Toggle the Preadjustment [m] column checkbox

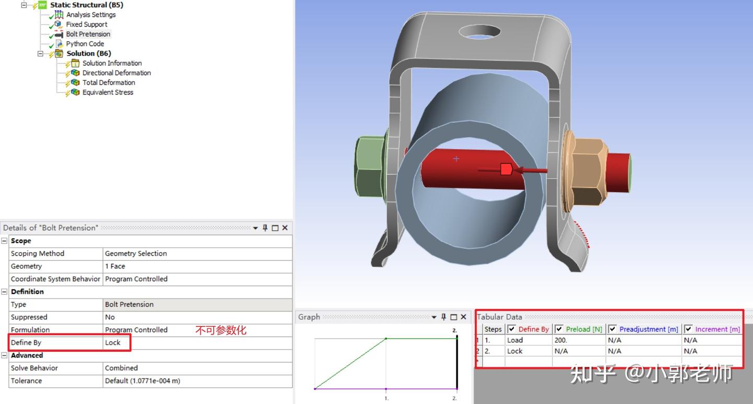[612, 329]
